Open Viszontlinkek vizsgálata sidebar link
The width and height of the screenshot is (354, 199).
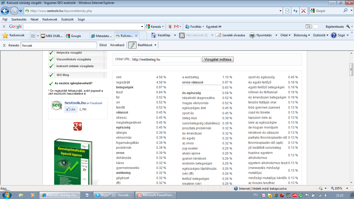[74, 59]
